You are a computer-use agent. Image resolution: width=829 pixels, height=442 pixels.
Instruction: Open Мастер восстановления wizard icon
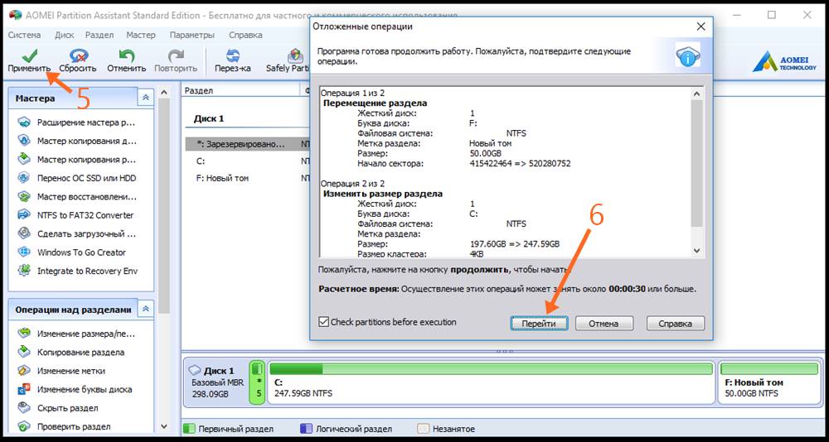click(24, 196)
